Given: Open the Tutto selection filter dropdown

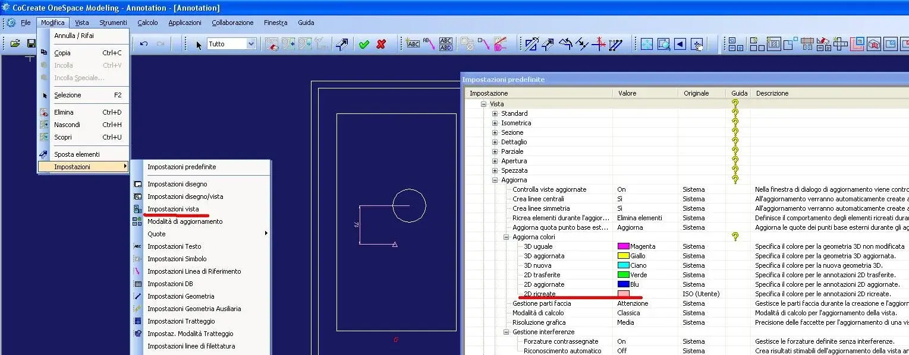Looking at the screenshot, I should [x=251, y=44].
